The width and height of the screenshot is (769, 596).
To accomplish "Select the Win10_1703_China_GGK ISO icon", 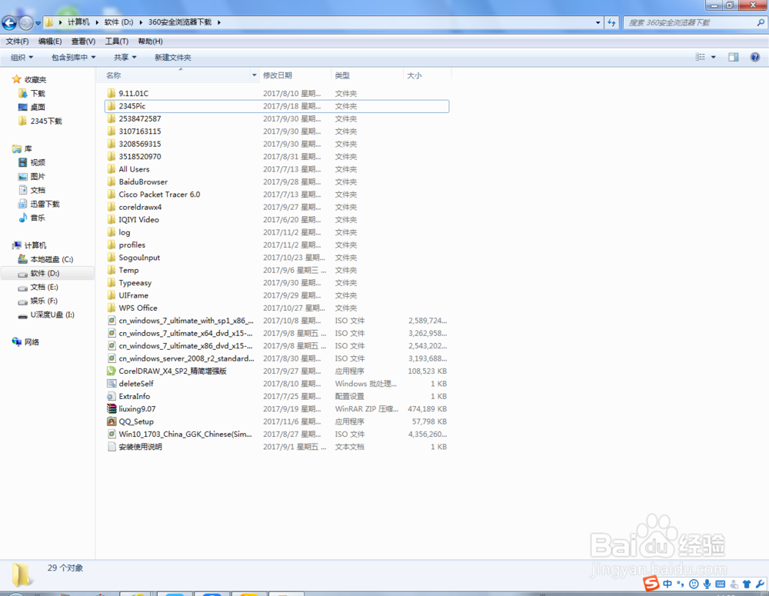I will point(112,435).
